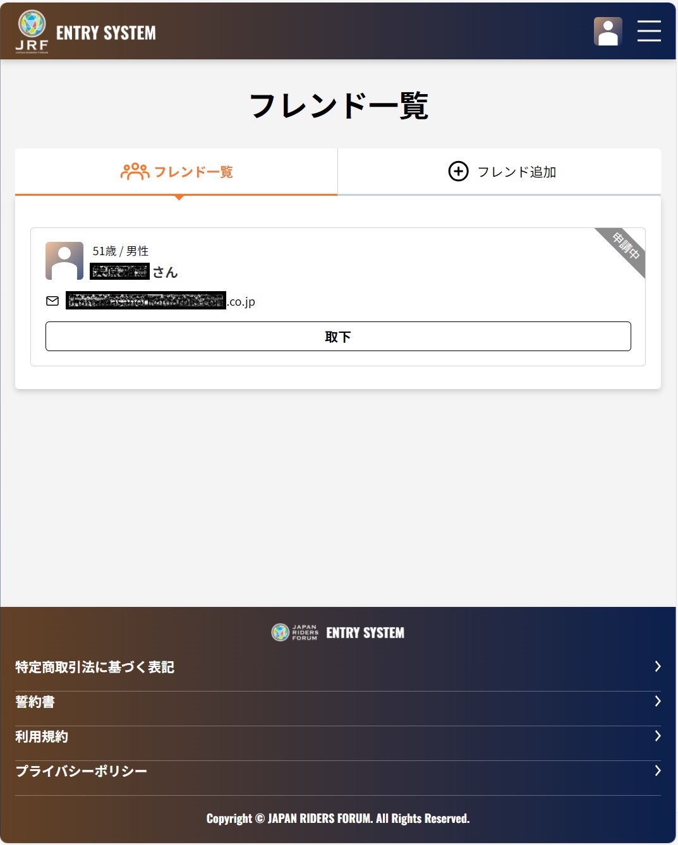Screen dimensions: 678x845
Task: Click the friend's avatar thumbnail
Action: pyautogui.click(x=64, y=261)
